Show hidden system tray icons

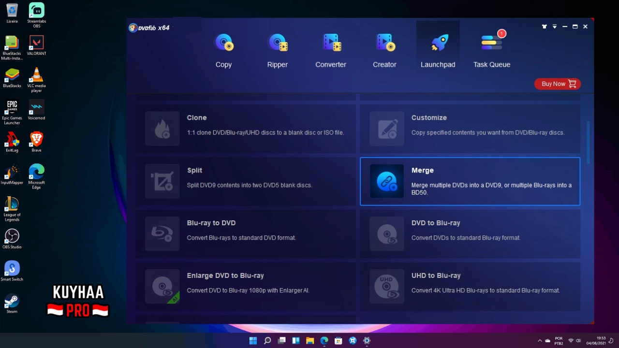pos(540,341)
